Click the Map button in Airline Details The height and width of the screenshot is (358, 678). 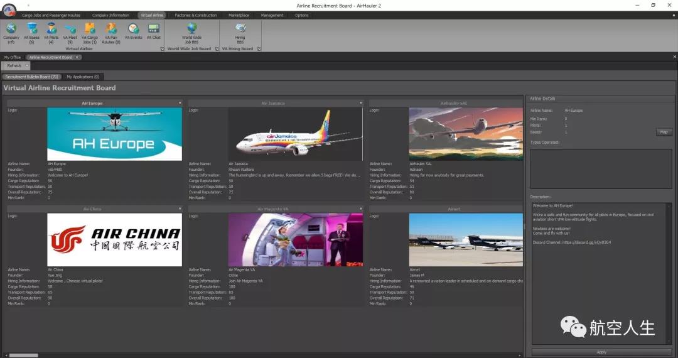(x=664, y=132)
